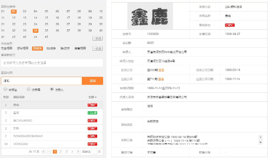Click red status badge on class 34 row
This screenshot has width=268, height=158.
pos(92,144)
